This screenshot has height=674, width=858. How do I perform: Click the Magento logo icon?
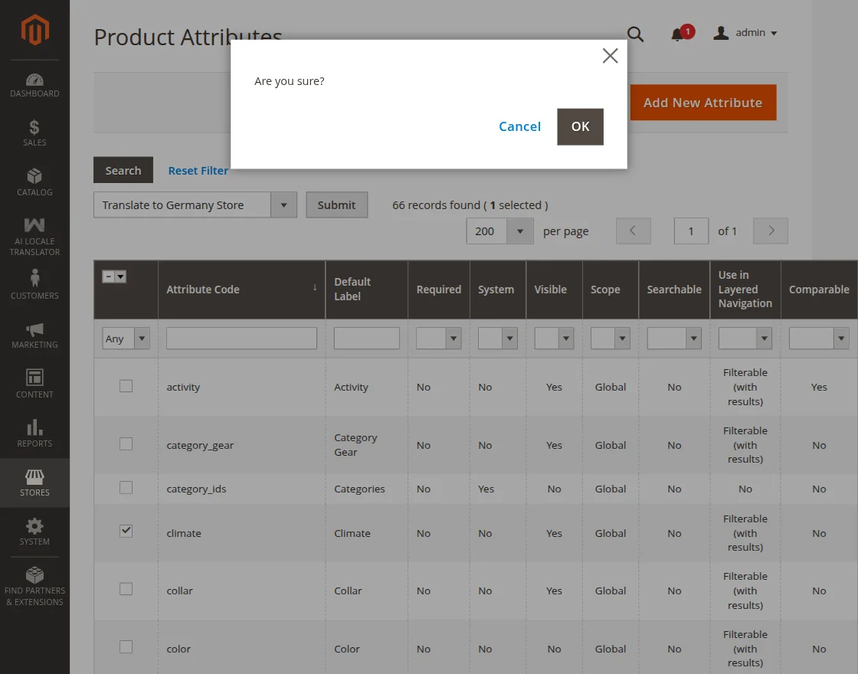[x=34, y=31]
